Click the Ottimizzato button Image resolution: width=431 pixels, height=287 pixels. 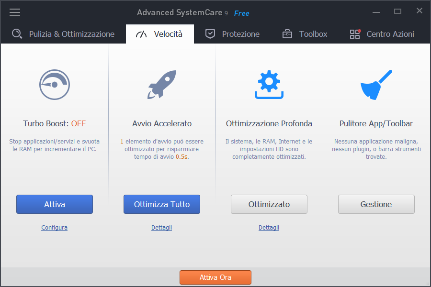point(269,204)
